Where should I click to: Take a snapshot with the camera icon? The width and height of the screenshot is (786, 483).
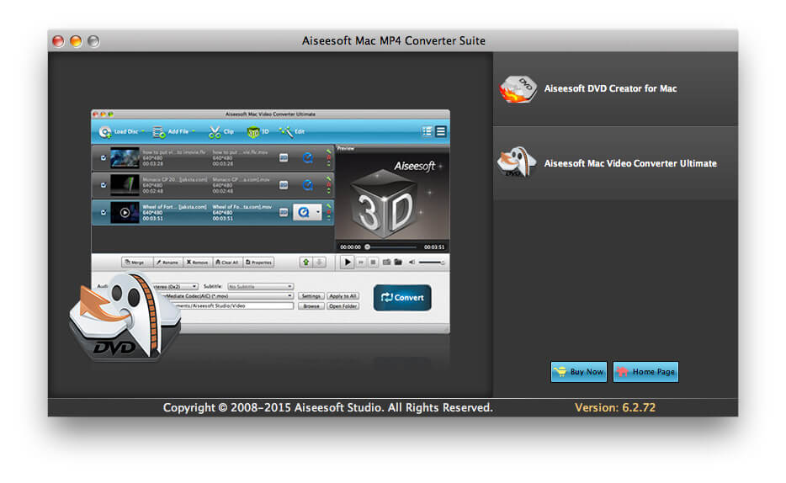pyautogui.click(x=386, y=262)
